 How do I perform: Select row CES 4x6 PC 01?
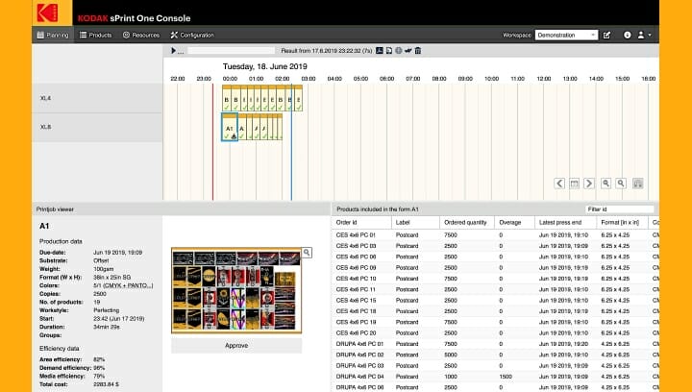click(x=495, y=235)
